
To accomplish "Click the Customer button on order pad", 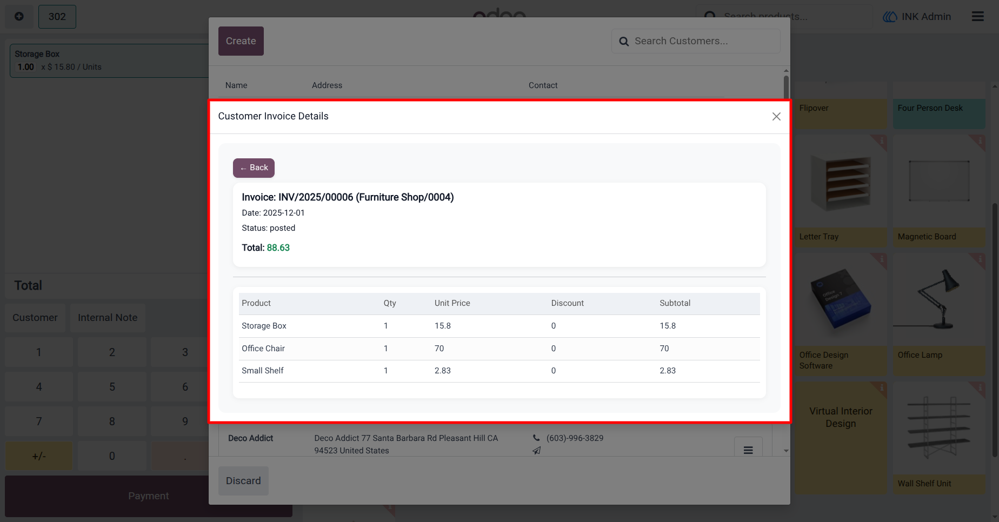I will [35, 318].
